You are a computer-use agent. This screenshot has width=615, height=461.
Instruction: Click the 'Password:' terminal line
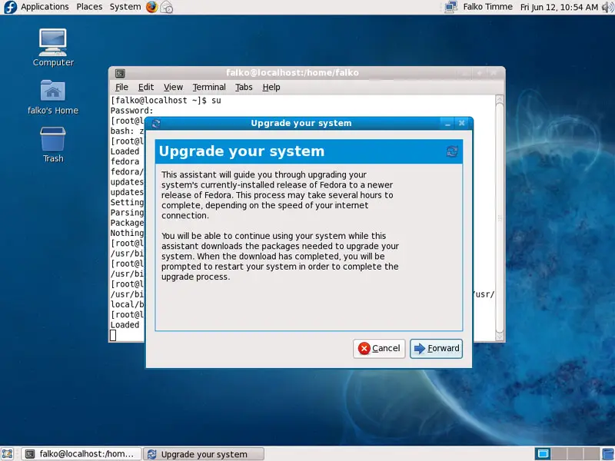tap(131, 111)
